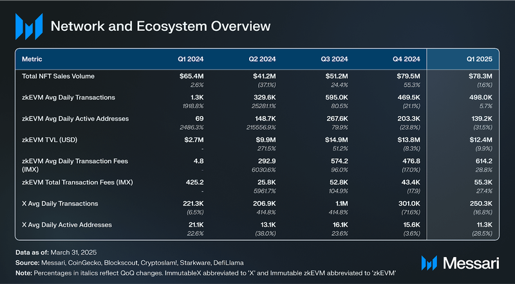
Task: Click the Q3 2024 column header
Action: (334, 59)
